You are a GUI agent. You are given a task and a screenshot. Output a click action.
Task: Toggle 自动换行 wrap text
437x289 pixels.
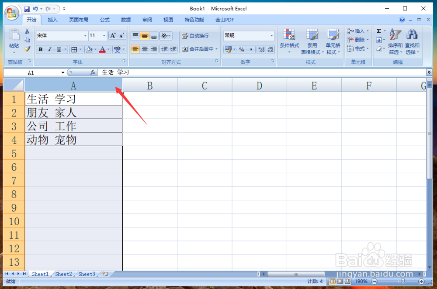(195, 36)
